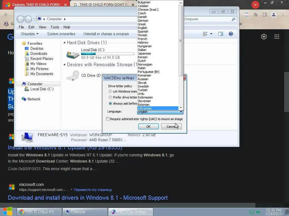This screenshot has width=289, height=216.
Task: Open the Edit menu in Explorer
Action: [x=31, y=27]
